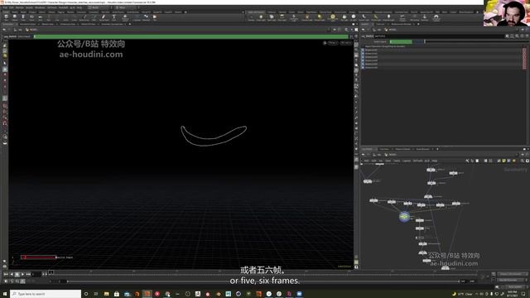Switch to the Take List pane tab
This screenshot has height=298, width=530.
click(x=380, y=24)
